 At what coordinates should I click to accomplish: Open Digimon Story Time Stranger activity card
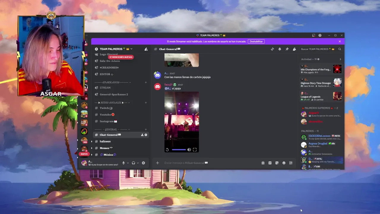click(321, 83)
